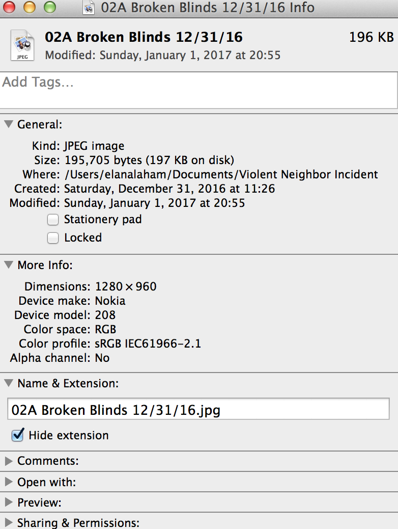Click the file name text field
Image resolution: width=398 pixels, height=529 pixels.
[198, 409]
